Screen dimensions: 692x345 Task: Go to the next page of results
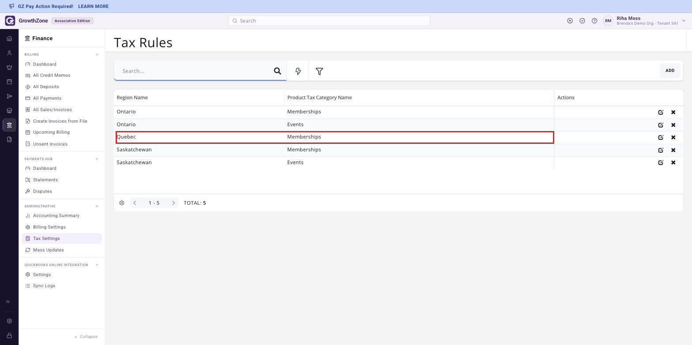[x=173, y=203]
